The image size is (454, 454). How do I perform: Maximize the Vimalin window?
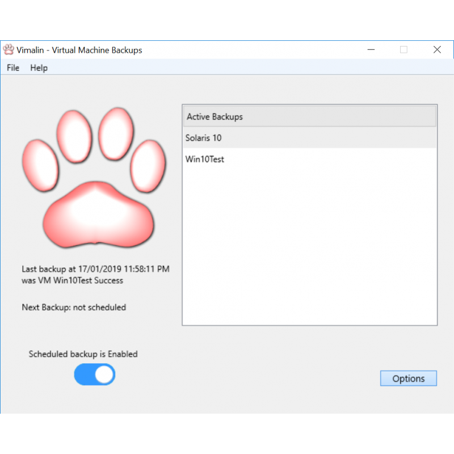coord(403,50)
